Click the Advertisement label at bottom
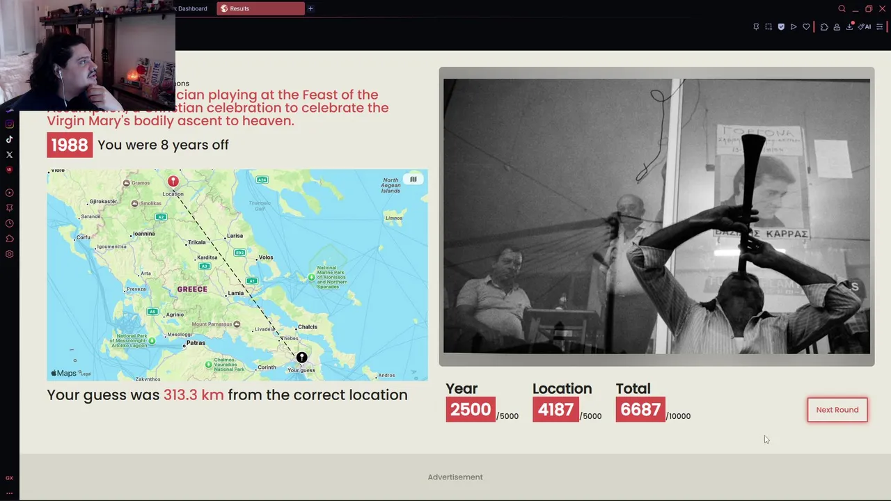 point(455,477)
